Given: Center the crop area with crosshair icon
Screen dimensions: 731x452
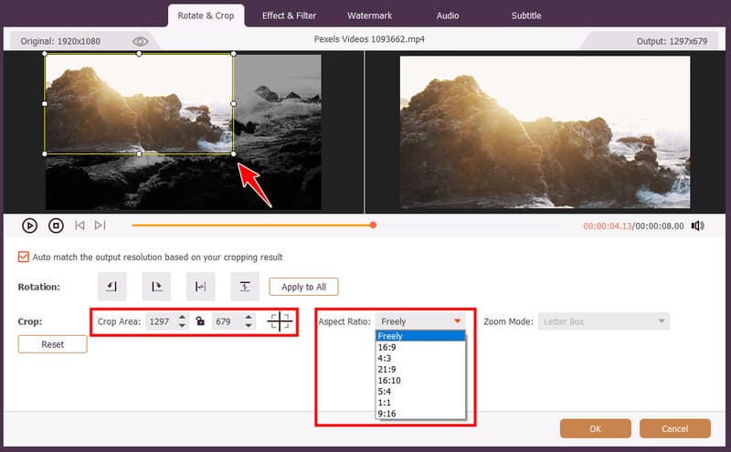Looking at the screenshot, I should 280,321.
